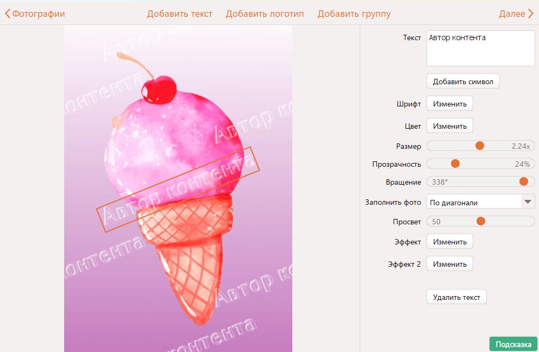The image size is (539, 352).
Task: Click the back chevron beside Фотографии
Action: (8, 14)
